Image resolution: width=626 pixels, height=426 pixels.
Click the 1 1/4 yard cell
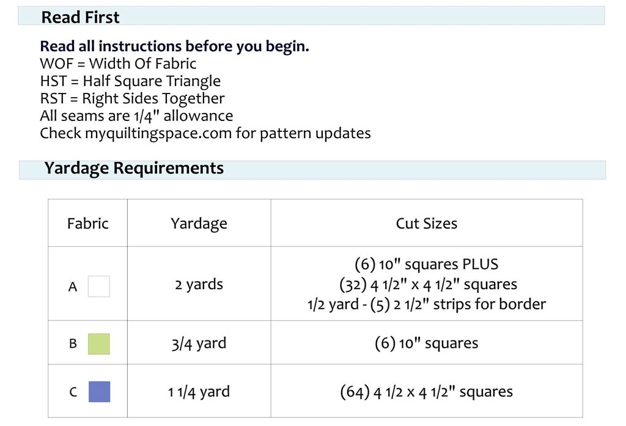point(199,392)
